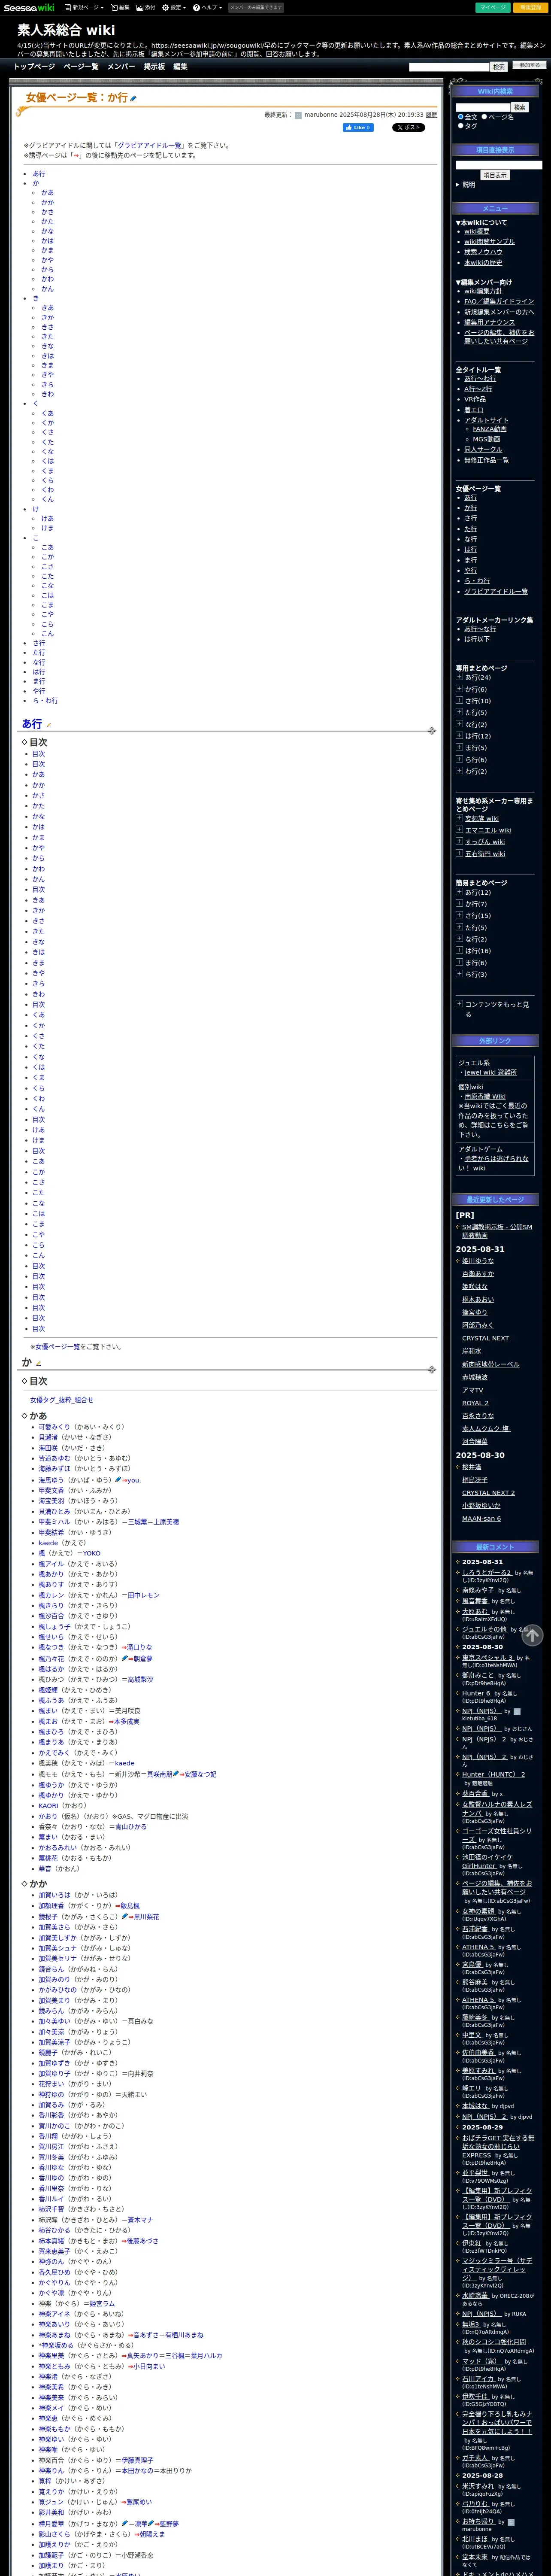
Task: Open the VR作品 sidebar link
Action: pyautogui.click(x=474, y=399)
